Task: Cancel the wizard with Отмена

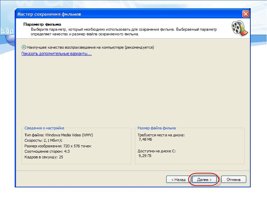Action: point(233,179)
